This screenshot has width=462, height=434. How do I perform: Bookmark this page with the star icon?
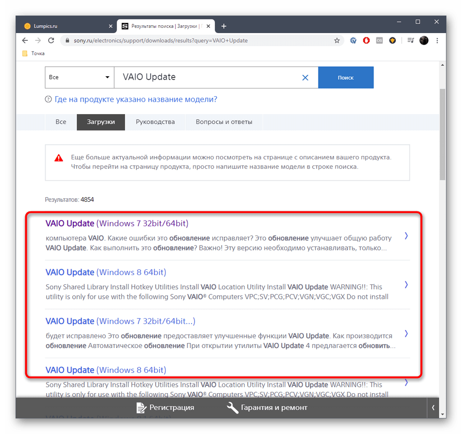337,40
